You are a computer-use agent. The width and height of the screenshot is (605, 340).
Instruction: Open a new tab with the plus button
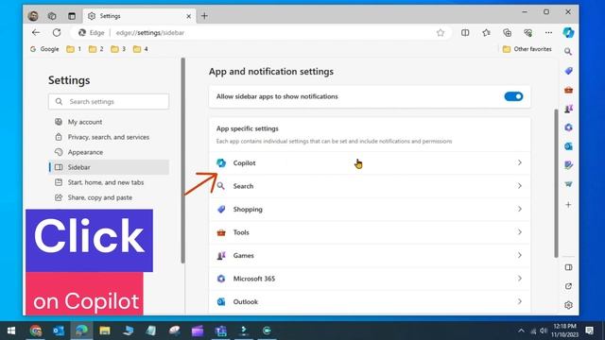tap(204, 16)
